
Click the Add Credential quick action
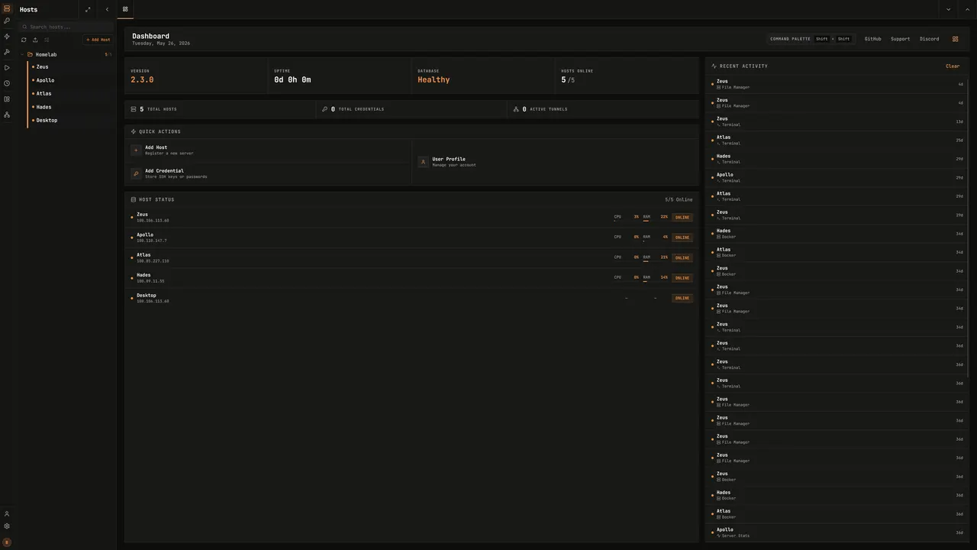tap(269, 173)
